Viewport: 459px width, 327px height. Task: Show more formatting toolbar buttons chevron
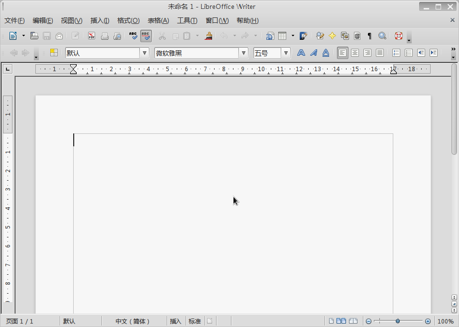[454, 49]
